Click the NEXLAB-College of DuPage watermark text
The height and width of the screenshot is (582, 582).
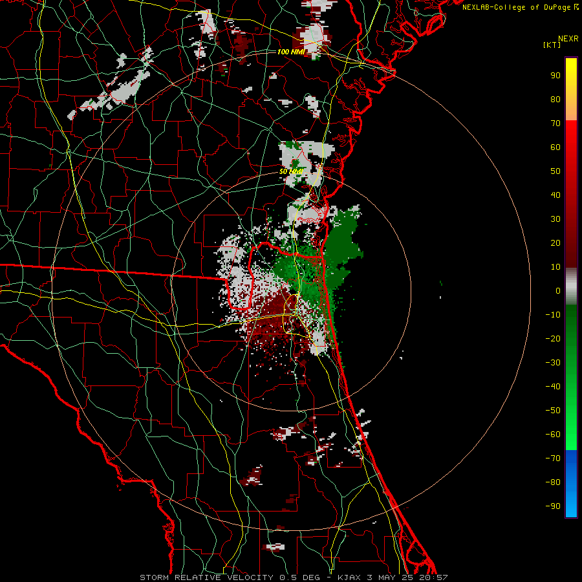pos(520,7)
